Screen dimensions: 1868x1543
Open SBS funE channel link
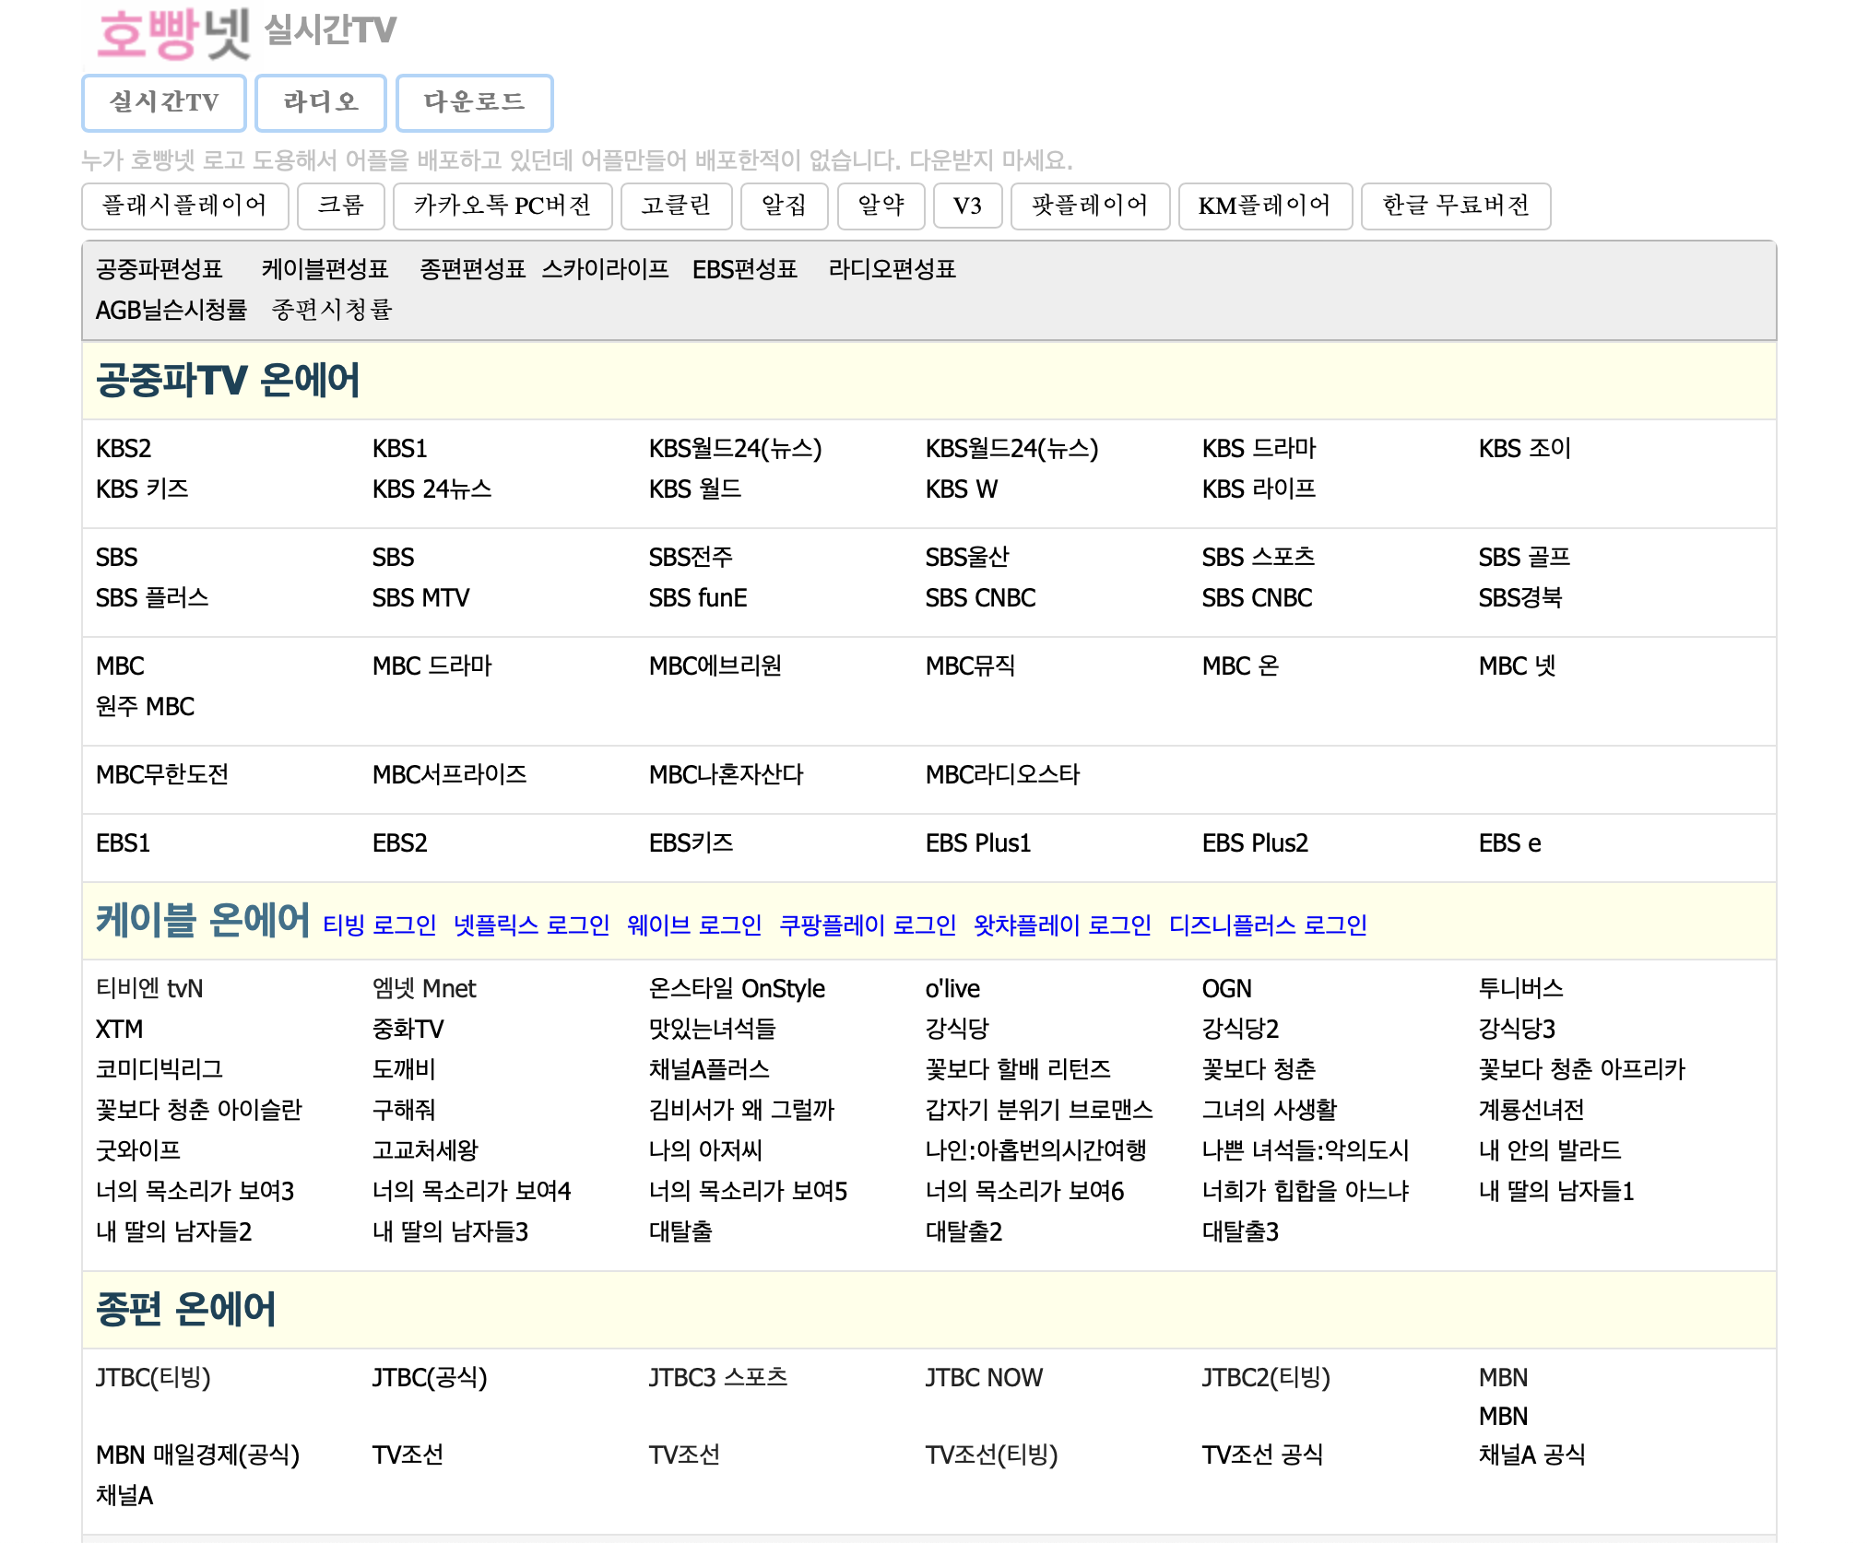tap(697, 598)
